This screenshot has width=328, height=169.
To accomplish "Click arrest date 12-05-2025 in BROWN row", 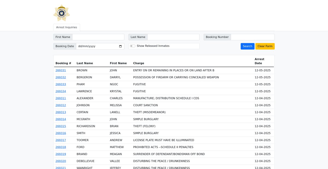I will [x=263, y=70].
